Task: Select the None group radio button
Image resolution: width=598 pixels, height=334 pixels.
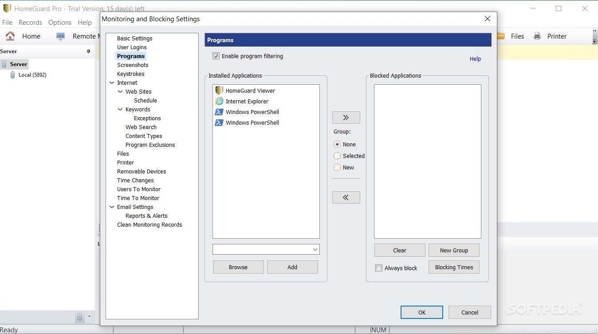Action: pos(337,144)
